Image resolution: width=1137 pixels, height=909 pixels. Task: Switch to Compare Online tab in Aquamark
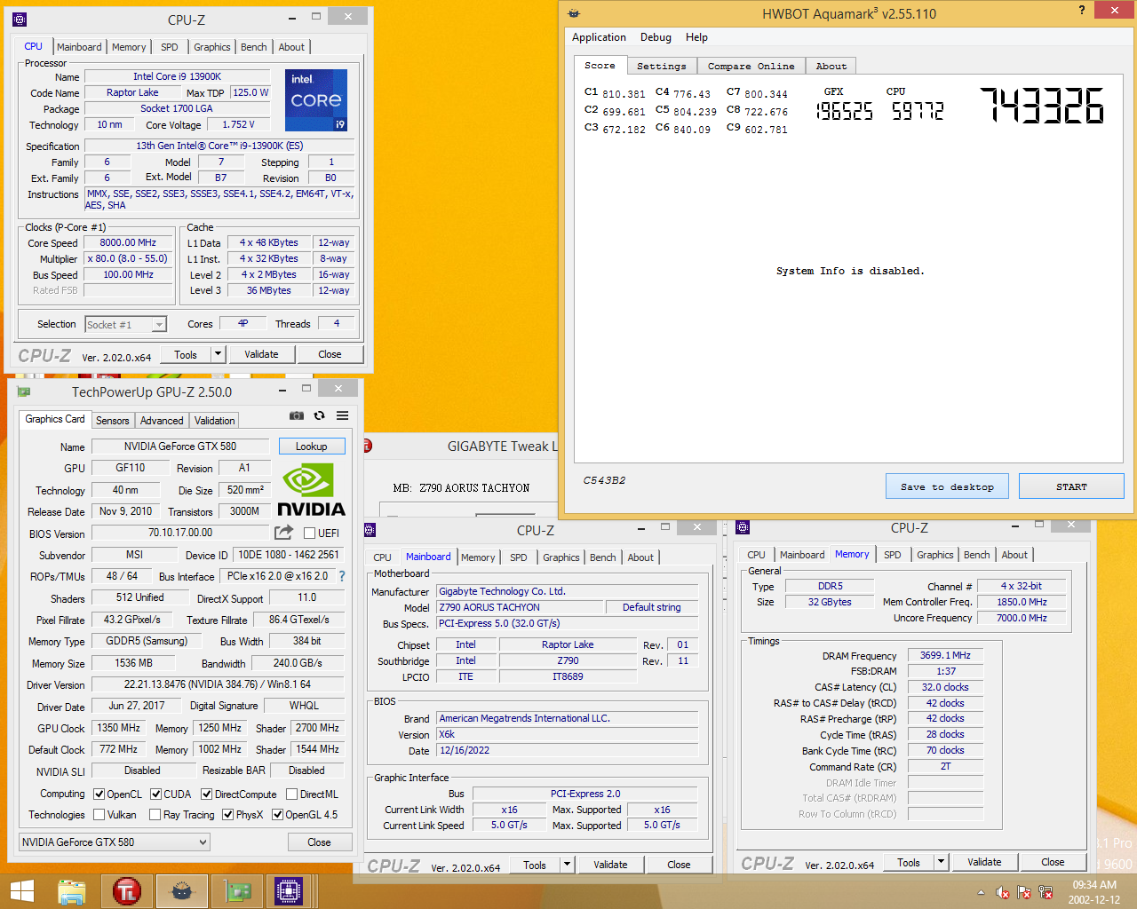point(751,66)
